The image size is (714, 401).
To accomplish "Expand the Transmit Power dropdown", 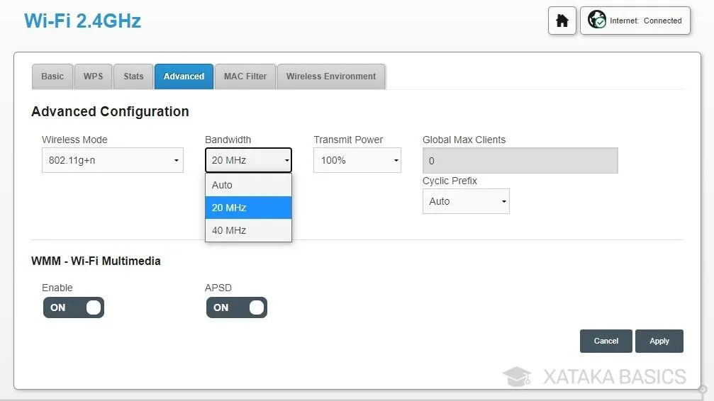I will pyautogui.click(x=357, y=160).
